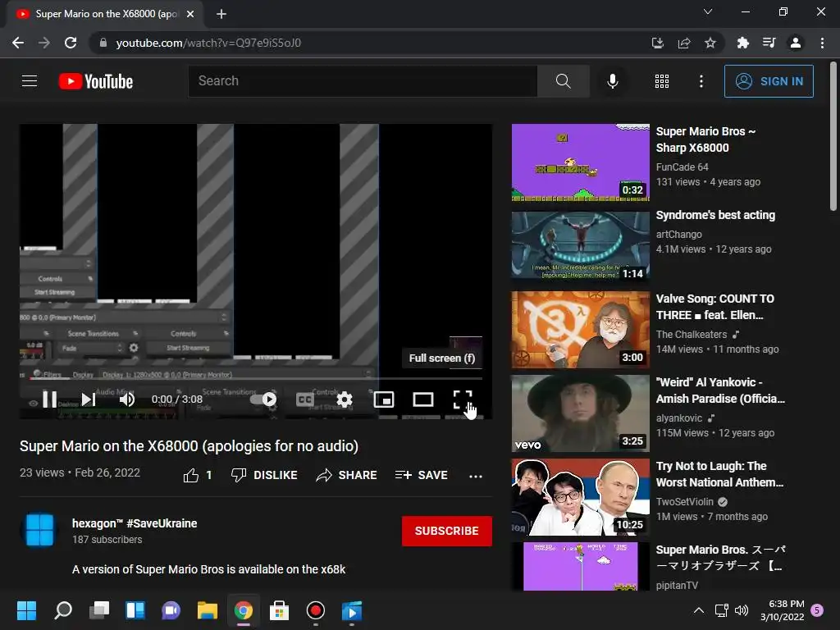This screenshot has width=840, height=630.
Task: Open Super Mario Bros ~ Sharp X68000 thumbnail
Action: 580,162
